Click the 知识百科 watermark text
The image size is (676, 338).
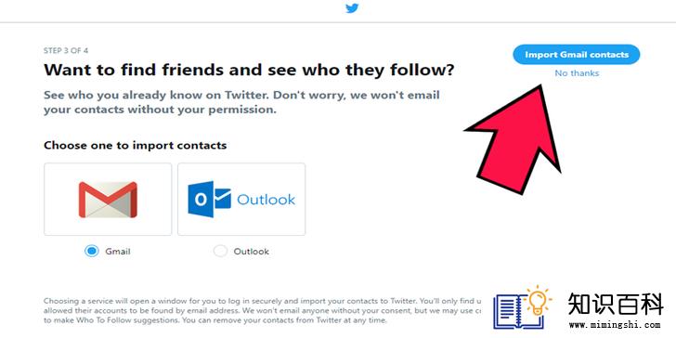pos(616,304)
